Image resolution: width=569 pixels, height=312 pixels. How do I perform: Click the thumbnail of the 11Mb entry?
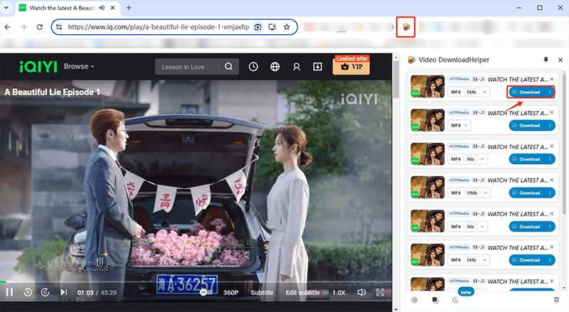coord(427,187)
